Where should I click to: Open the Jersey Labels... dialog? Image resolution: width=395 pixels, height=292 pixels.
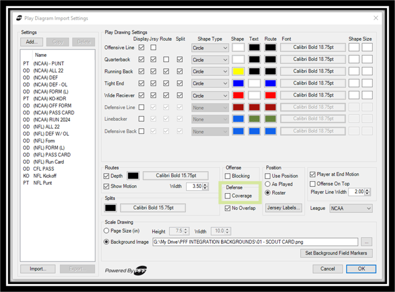[284, 208]
